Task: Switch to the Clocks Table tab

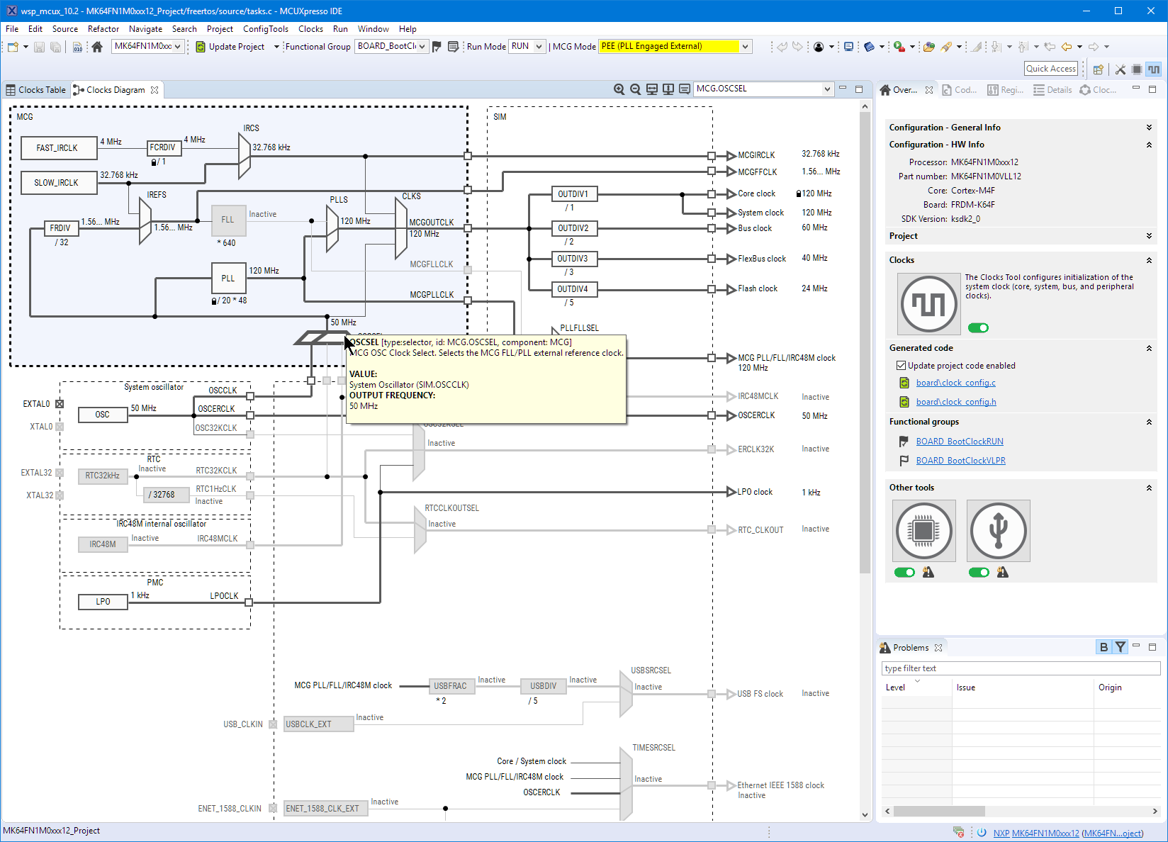Action: [36, 90]
